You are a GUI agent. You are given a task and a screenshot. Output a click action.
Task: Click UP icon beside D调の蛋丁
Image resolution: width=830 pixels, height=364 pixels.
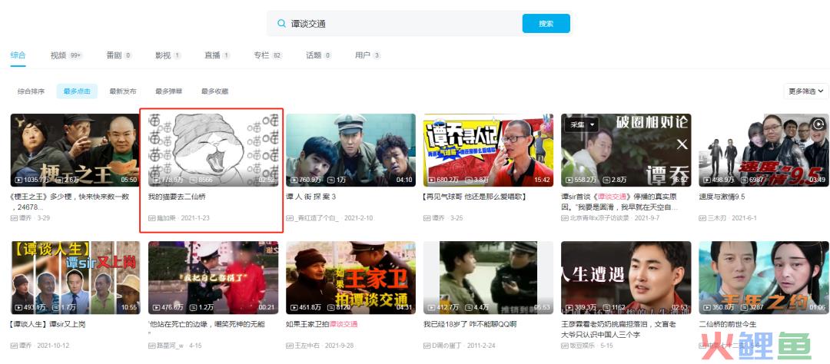(x=427, y=346)
